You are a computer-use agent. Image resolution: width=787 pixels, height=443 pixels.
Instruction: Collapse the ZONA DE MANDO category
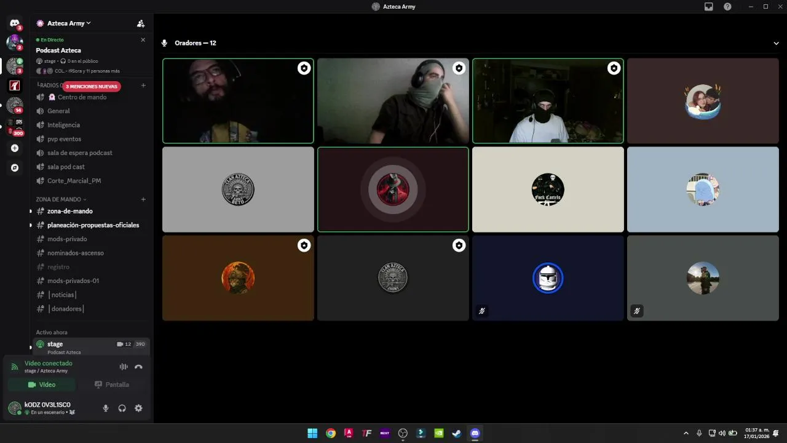coord(61,199)
